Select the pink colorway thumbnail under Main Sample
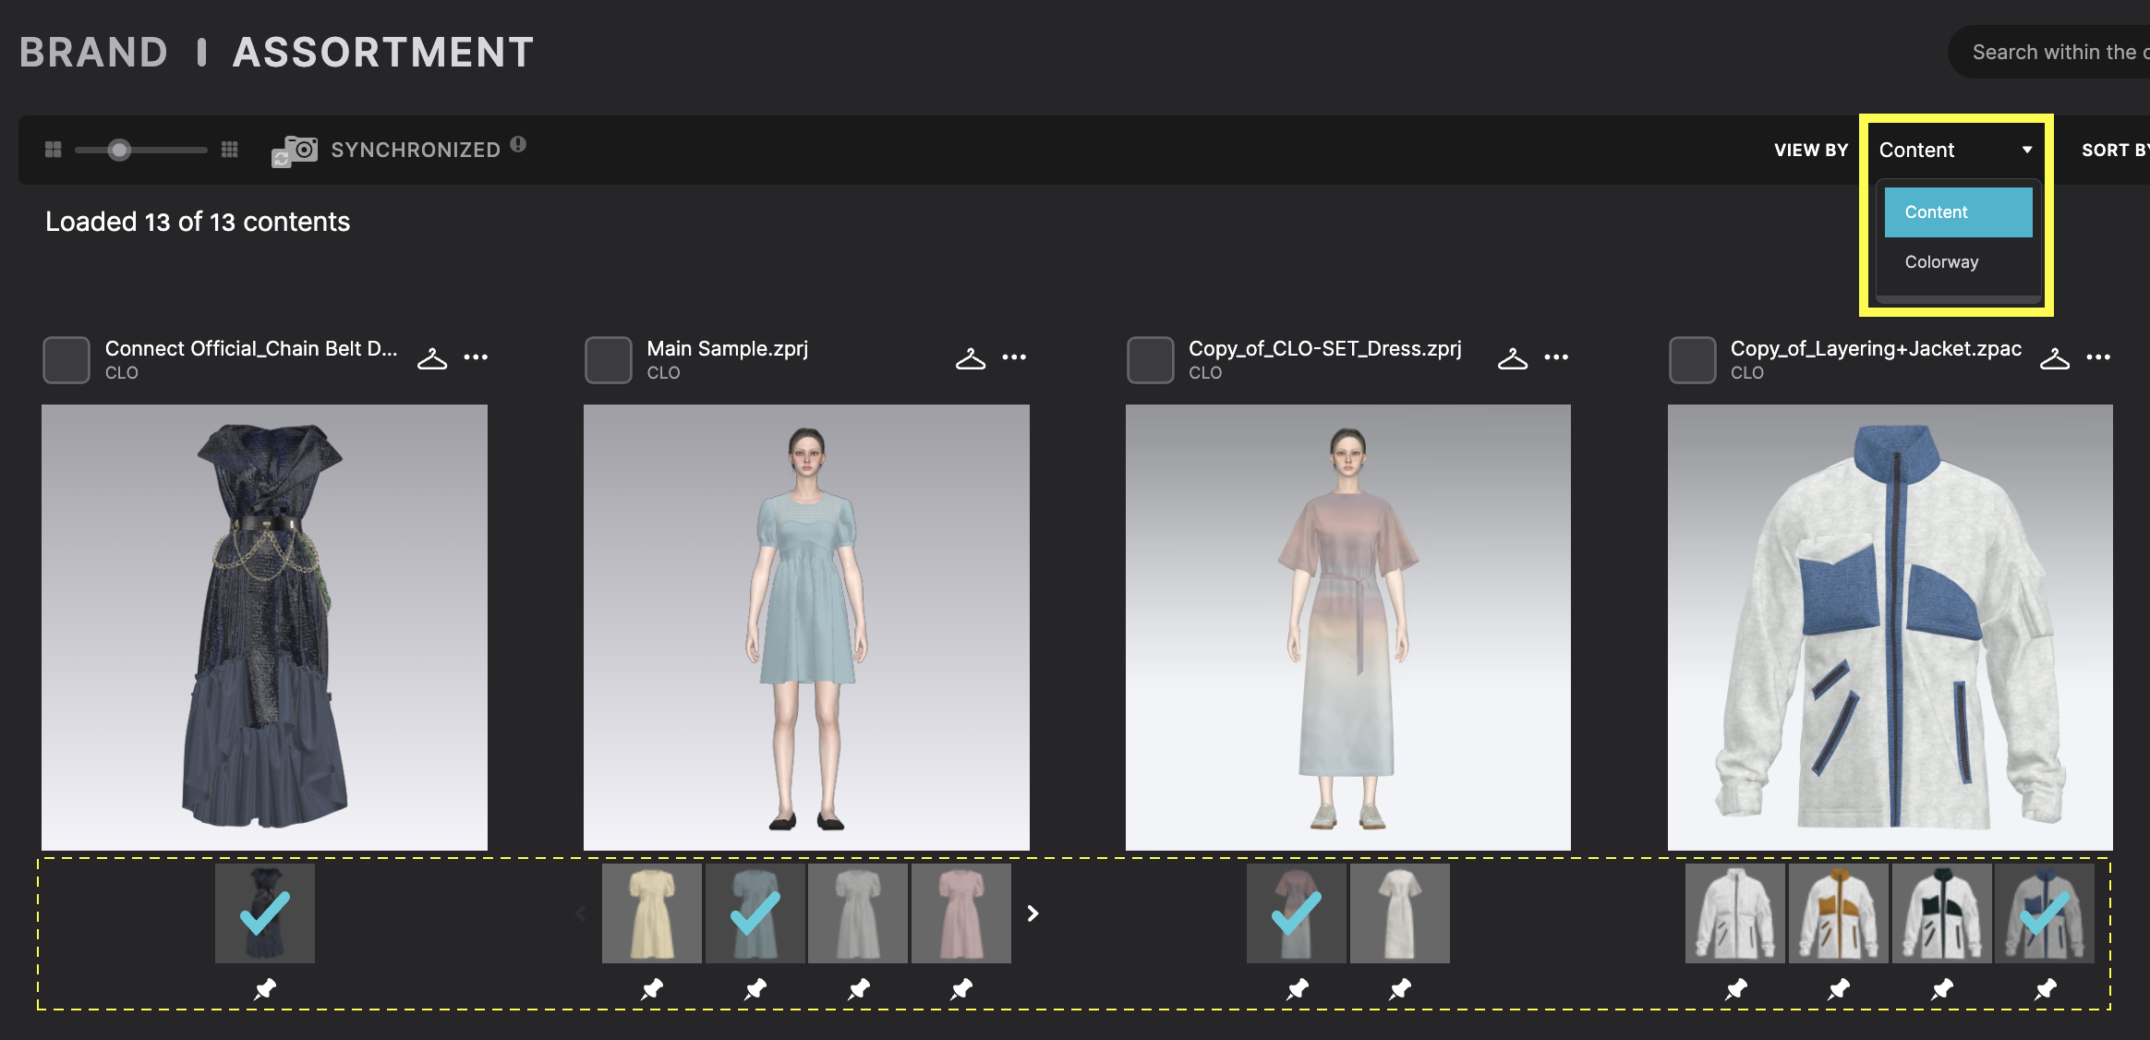Screen dimensions: 2150x1040 point(961,913)
